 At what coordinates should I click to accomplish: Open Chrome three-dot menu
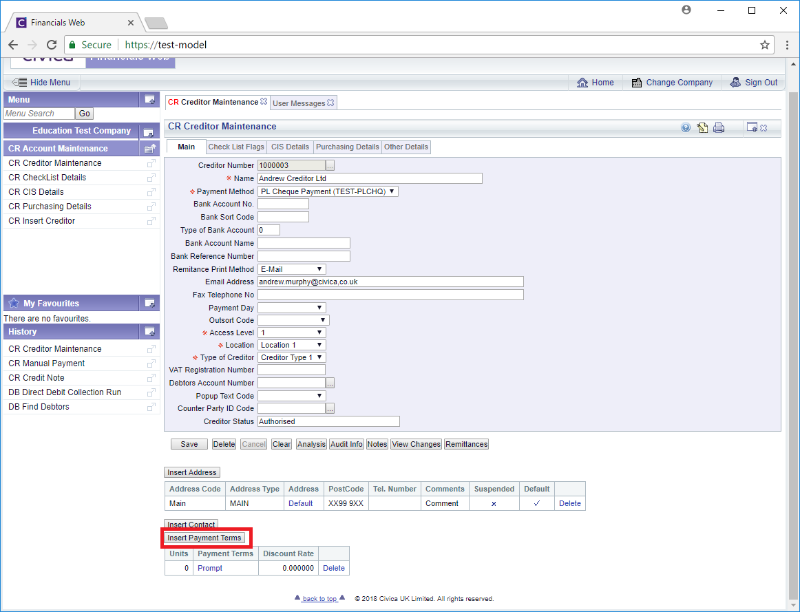(x=787, y=45)
